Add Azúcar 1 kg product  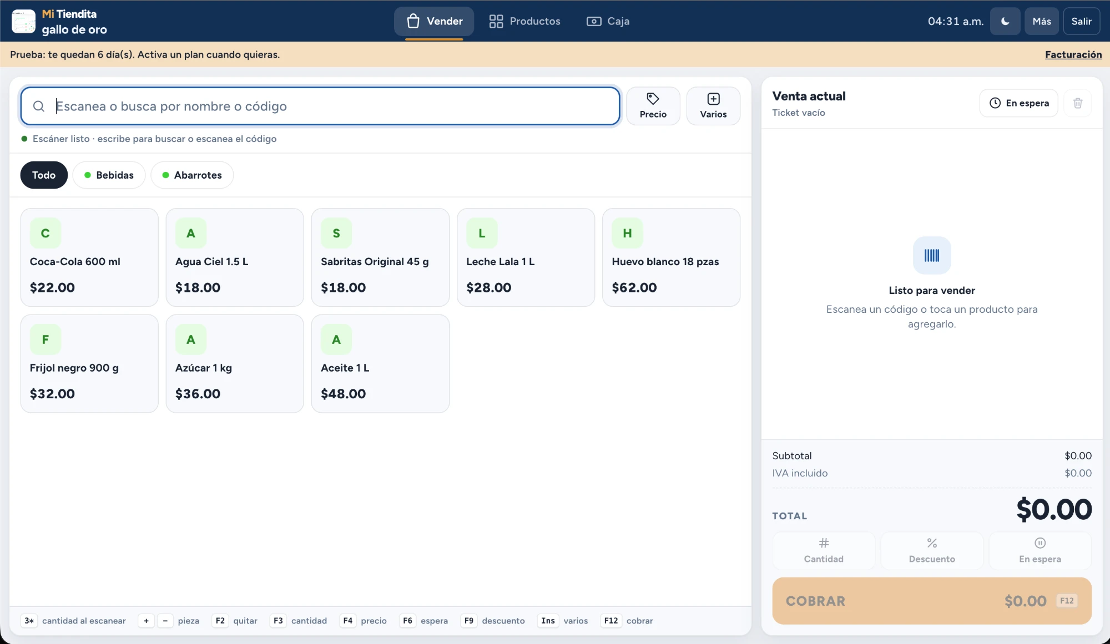click(235, 363)
